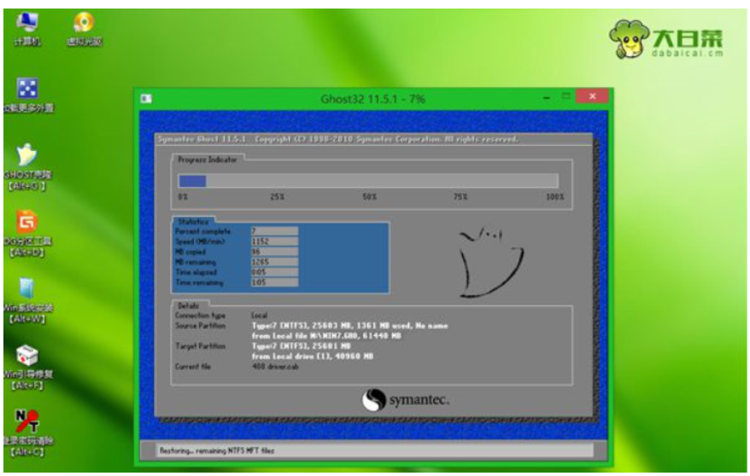Click the Time elapsed value 0:05

click(x=274, y=272)
